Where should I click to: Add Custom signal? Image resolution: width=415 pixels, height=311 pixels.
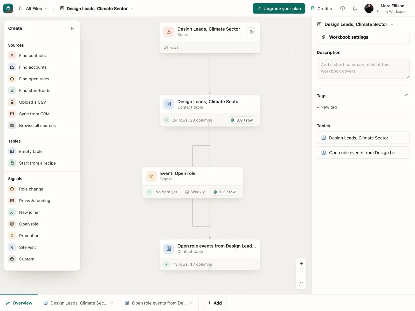click(x=42, y=259)
